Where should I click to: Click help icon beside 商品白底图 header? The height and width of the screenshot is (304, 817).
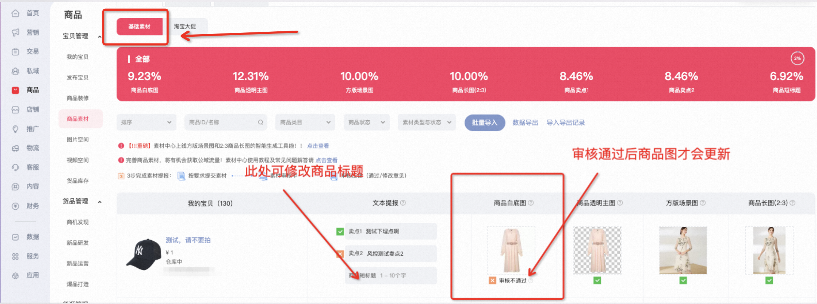coord(531,203)
